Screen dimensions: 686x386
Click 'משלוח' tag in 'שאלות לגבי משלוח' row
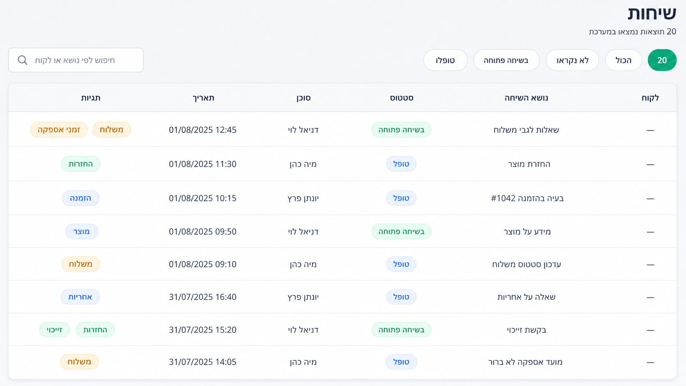coord(112,130)
